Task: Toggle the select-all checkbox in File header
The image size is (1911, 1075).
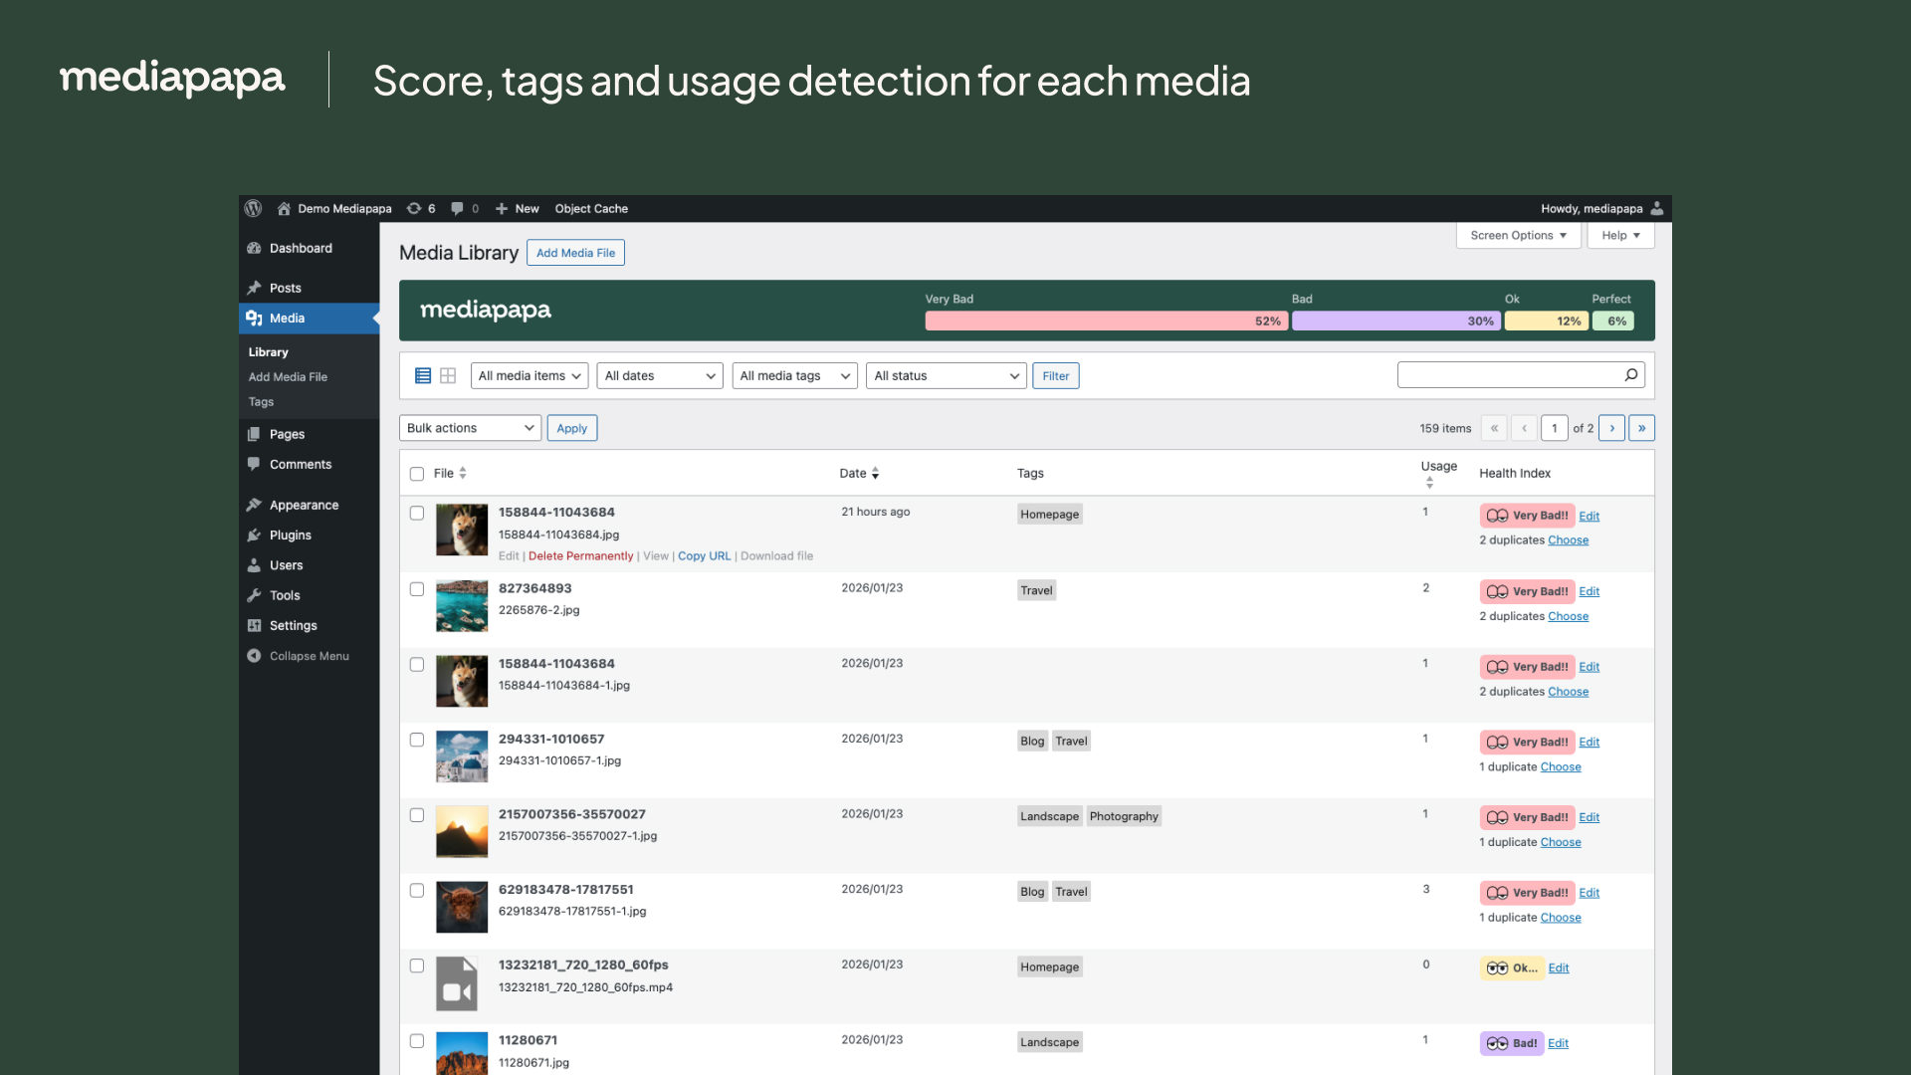Action: [417, 474]
